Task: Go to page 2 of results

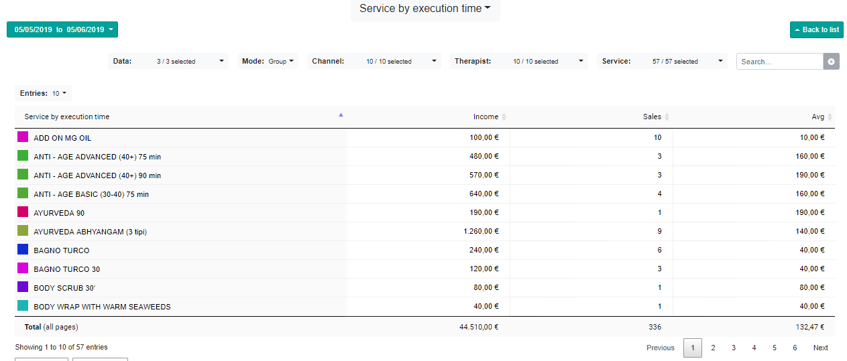Action: [x=713, y=348]
